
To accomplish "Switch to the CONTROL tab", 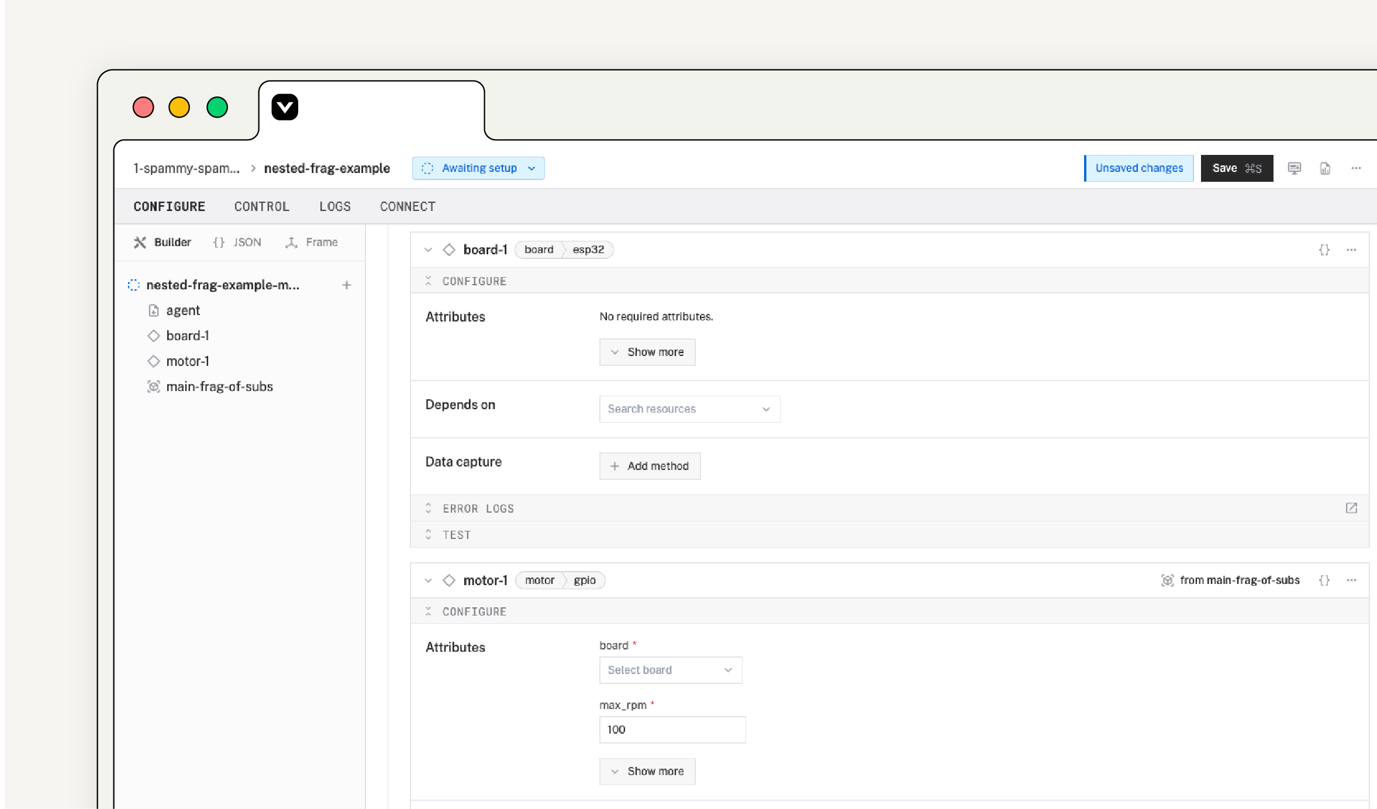I will click(261, 207).
